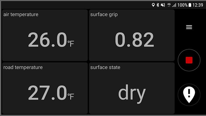Image resolution: width=206 pixels, height=116 pixels.
Task: Open the hamburger menu
Action: (x=189, y=27)
